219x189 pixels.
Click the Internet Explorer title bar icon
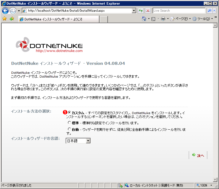(4, 3)
